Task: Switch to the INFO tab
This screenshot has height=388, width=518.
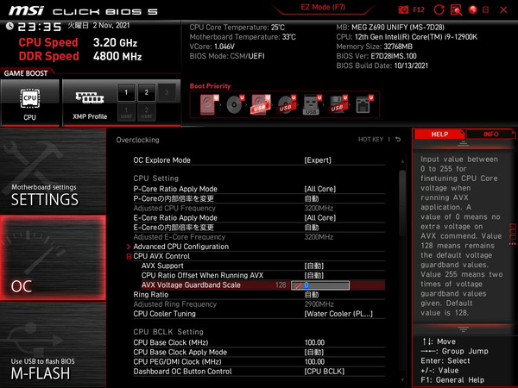Action: coord(491,135)
